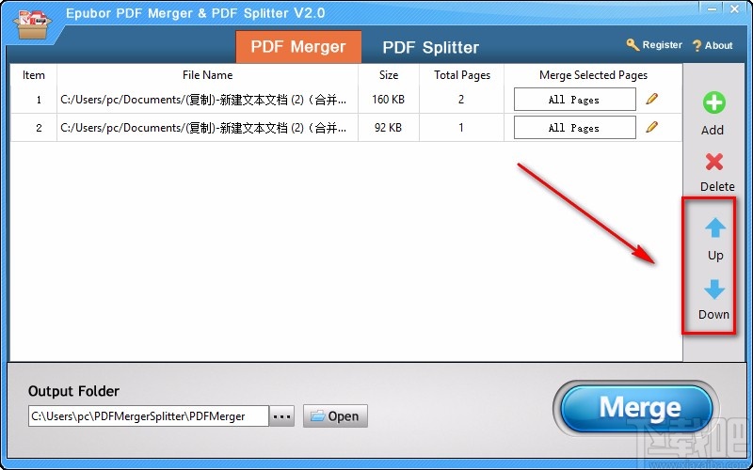The width and height of the screenshot is (753, 470).
Task: Switch to the PDF Splitter tab
Action: point(431,48)
